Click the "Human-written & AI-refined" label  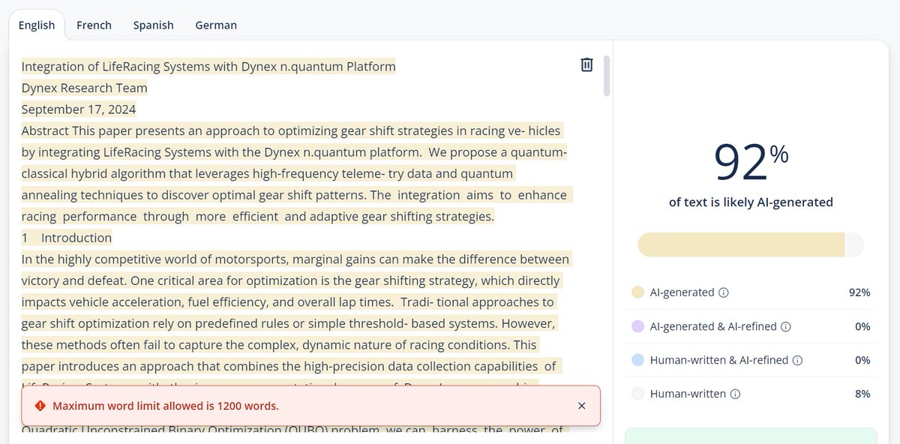pyautogui.click(x=719, y=360)
